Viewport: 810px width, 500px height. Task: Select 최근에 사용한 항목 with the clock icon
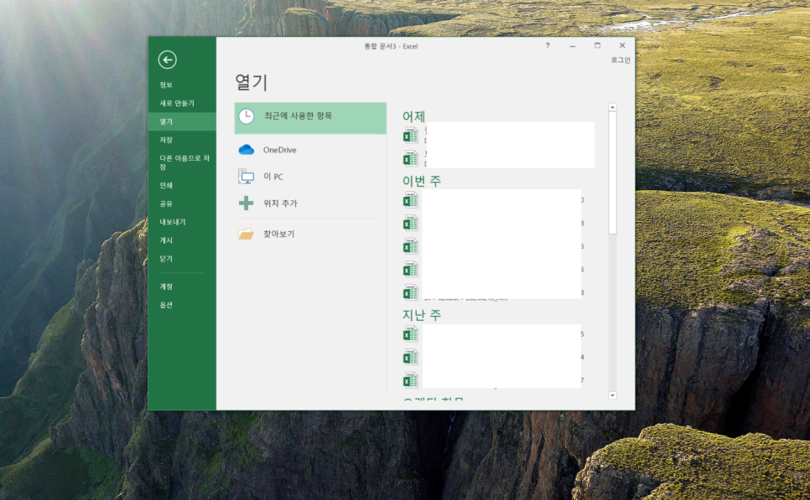pos(310,117)
